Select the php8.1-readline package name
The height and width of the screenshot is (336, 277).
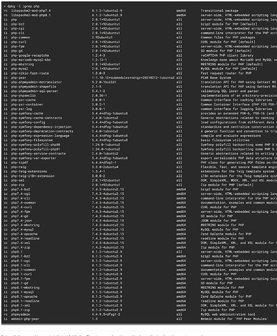pyautogui.click(x=26, y=301)
